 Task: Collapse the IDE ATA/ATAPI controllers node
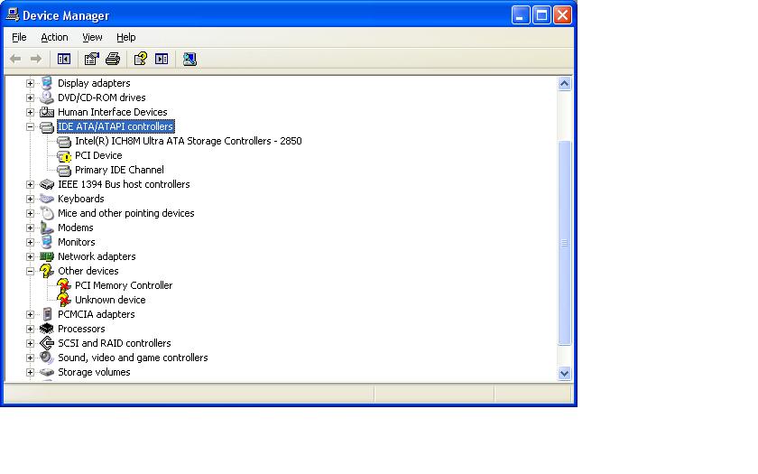click(x=30, y=126)
